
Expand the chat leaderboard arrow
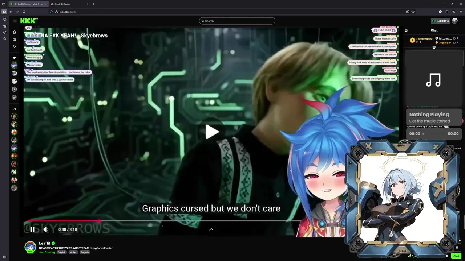coord(434,47)
